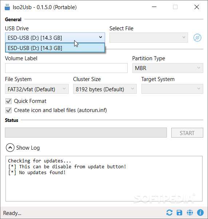Click the floppy disk save icon
The image size is (208, 219).
point(179,213)
